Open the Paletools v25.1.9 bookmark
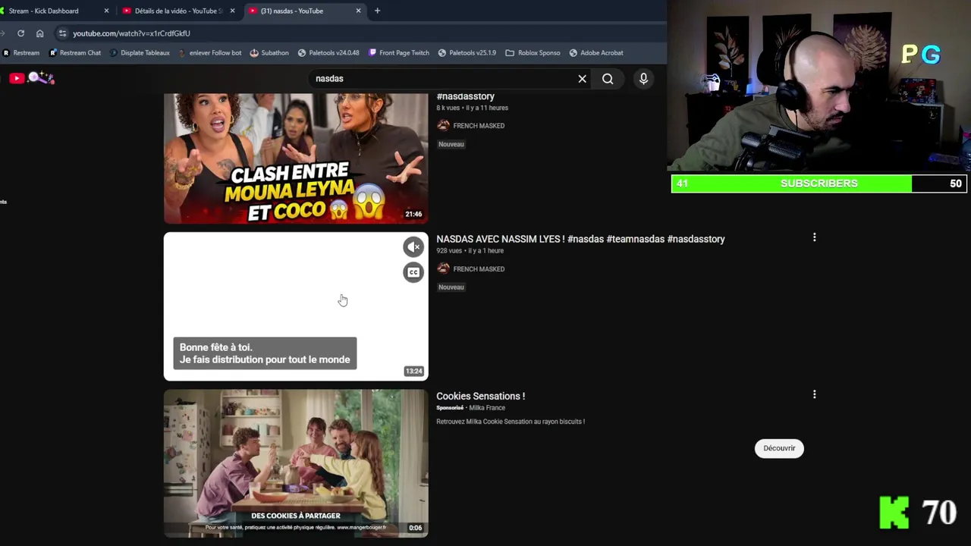971x546 pixels. click(467, 53)
